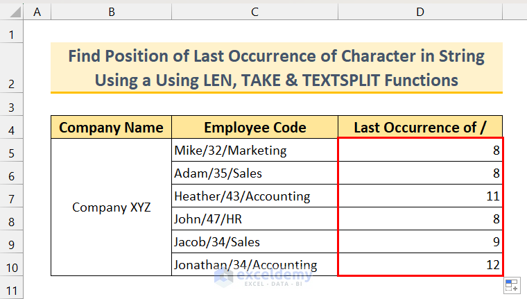
Task: Select cell containing Jonathan/34/Accounting
Action: 255,265
